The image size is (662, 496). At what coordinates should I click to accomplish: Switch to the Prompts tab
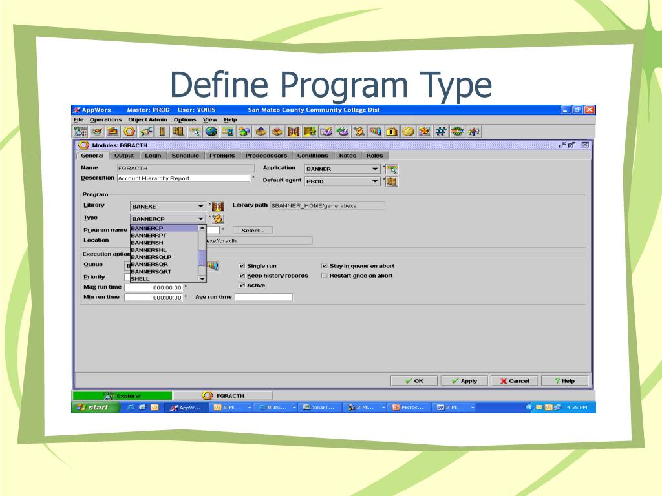pyautogui.click(x=222, y=156)
